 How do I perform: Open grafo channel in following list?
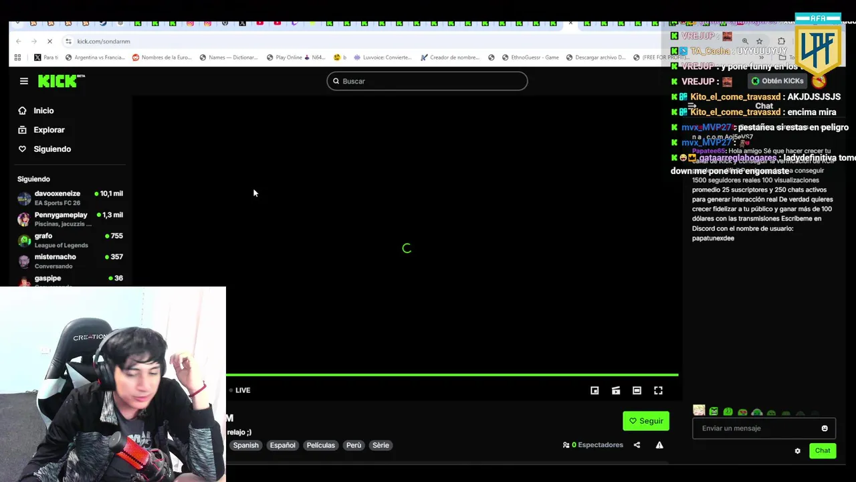[70, 240]
